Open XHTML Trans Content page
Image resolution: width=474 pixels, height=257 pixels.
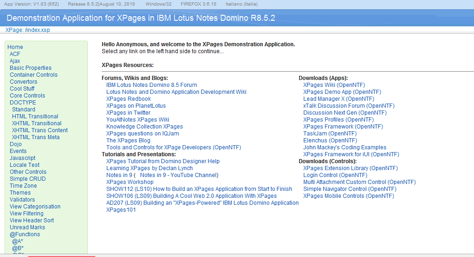click(x=40, y=130)
